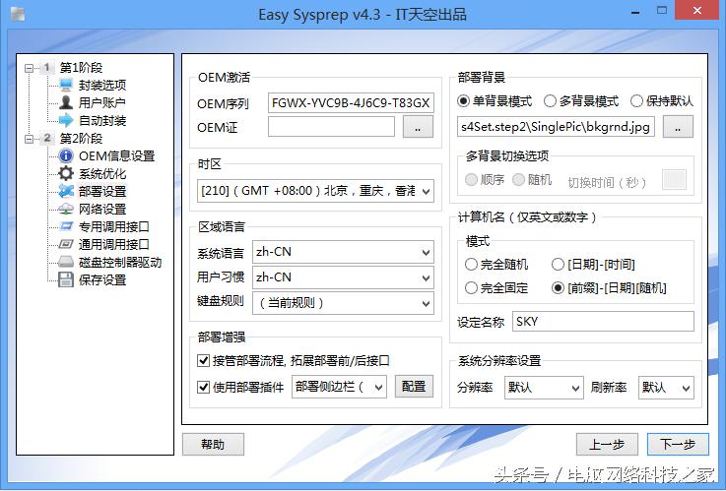
Task: Select 通用调用接口 label in tree
Action: coord(114,244)
